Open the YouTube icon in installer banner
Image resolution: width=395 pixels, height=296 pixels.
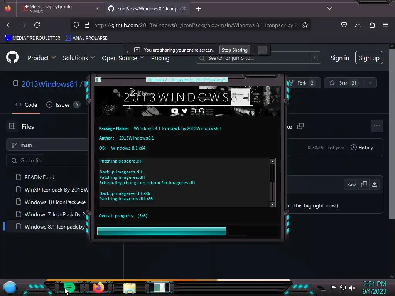click(175, 111)
